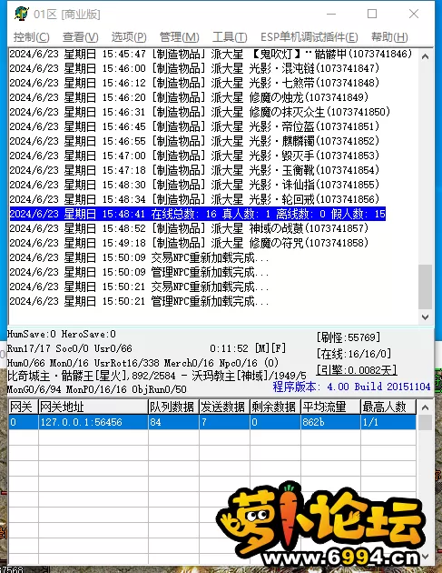Click the 比奇城主·骷髅王 status line
Screen dimensions: 442x573
pos(157,376)
